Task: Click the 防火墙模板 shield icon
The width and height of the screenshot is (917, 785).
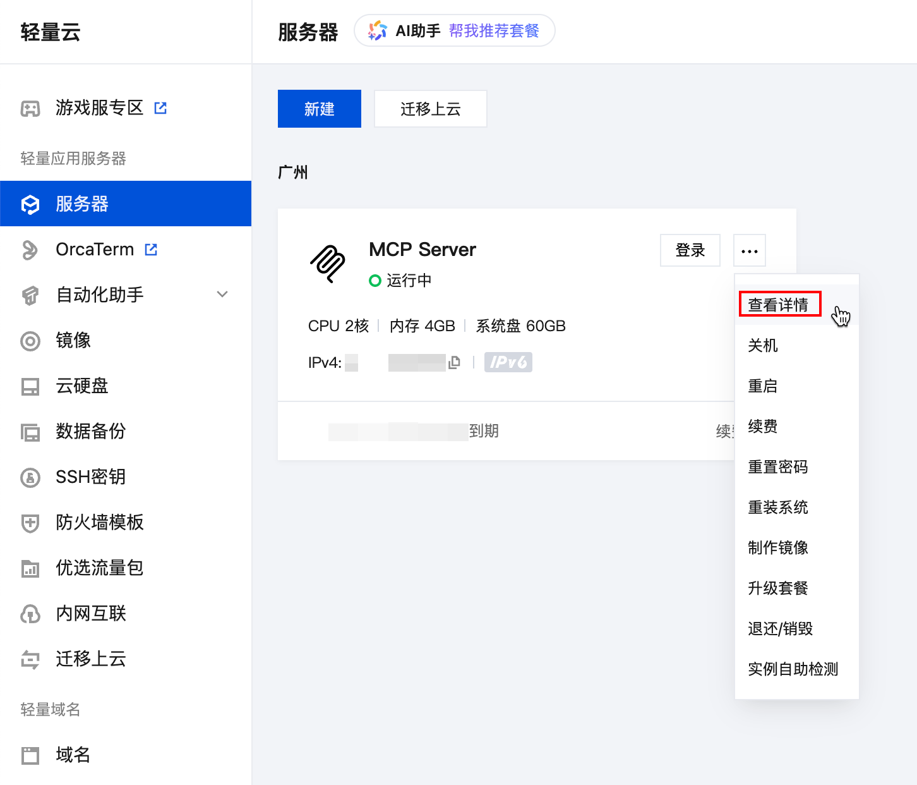Action: pyautogui.click(x=30, y=523)
